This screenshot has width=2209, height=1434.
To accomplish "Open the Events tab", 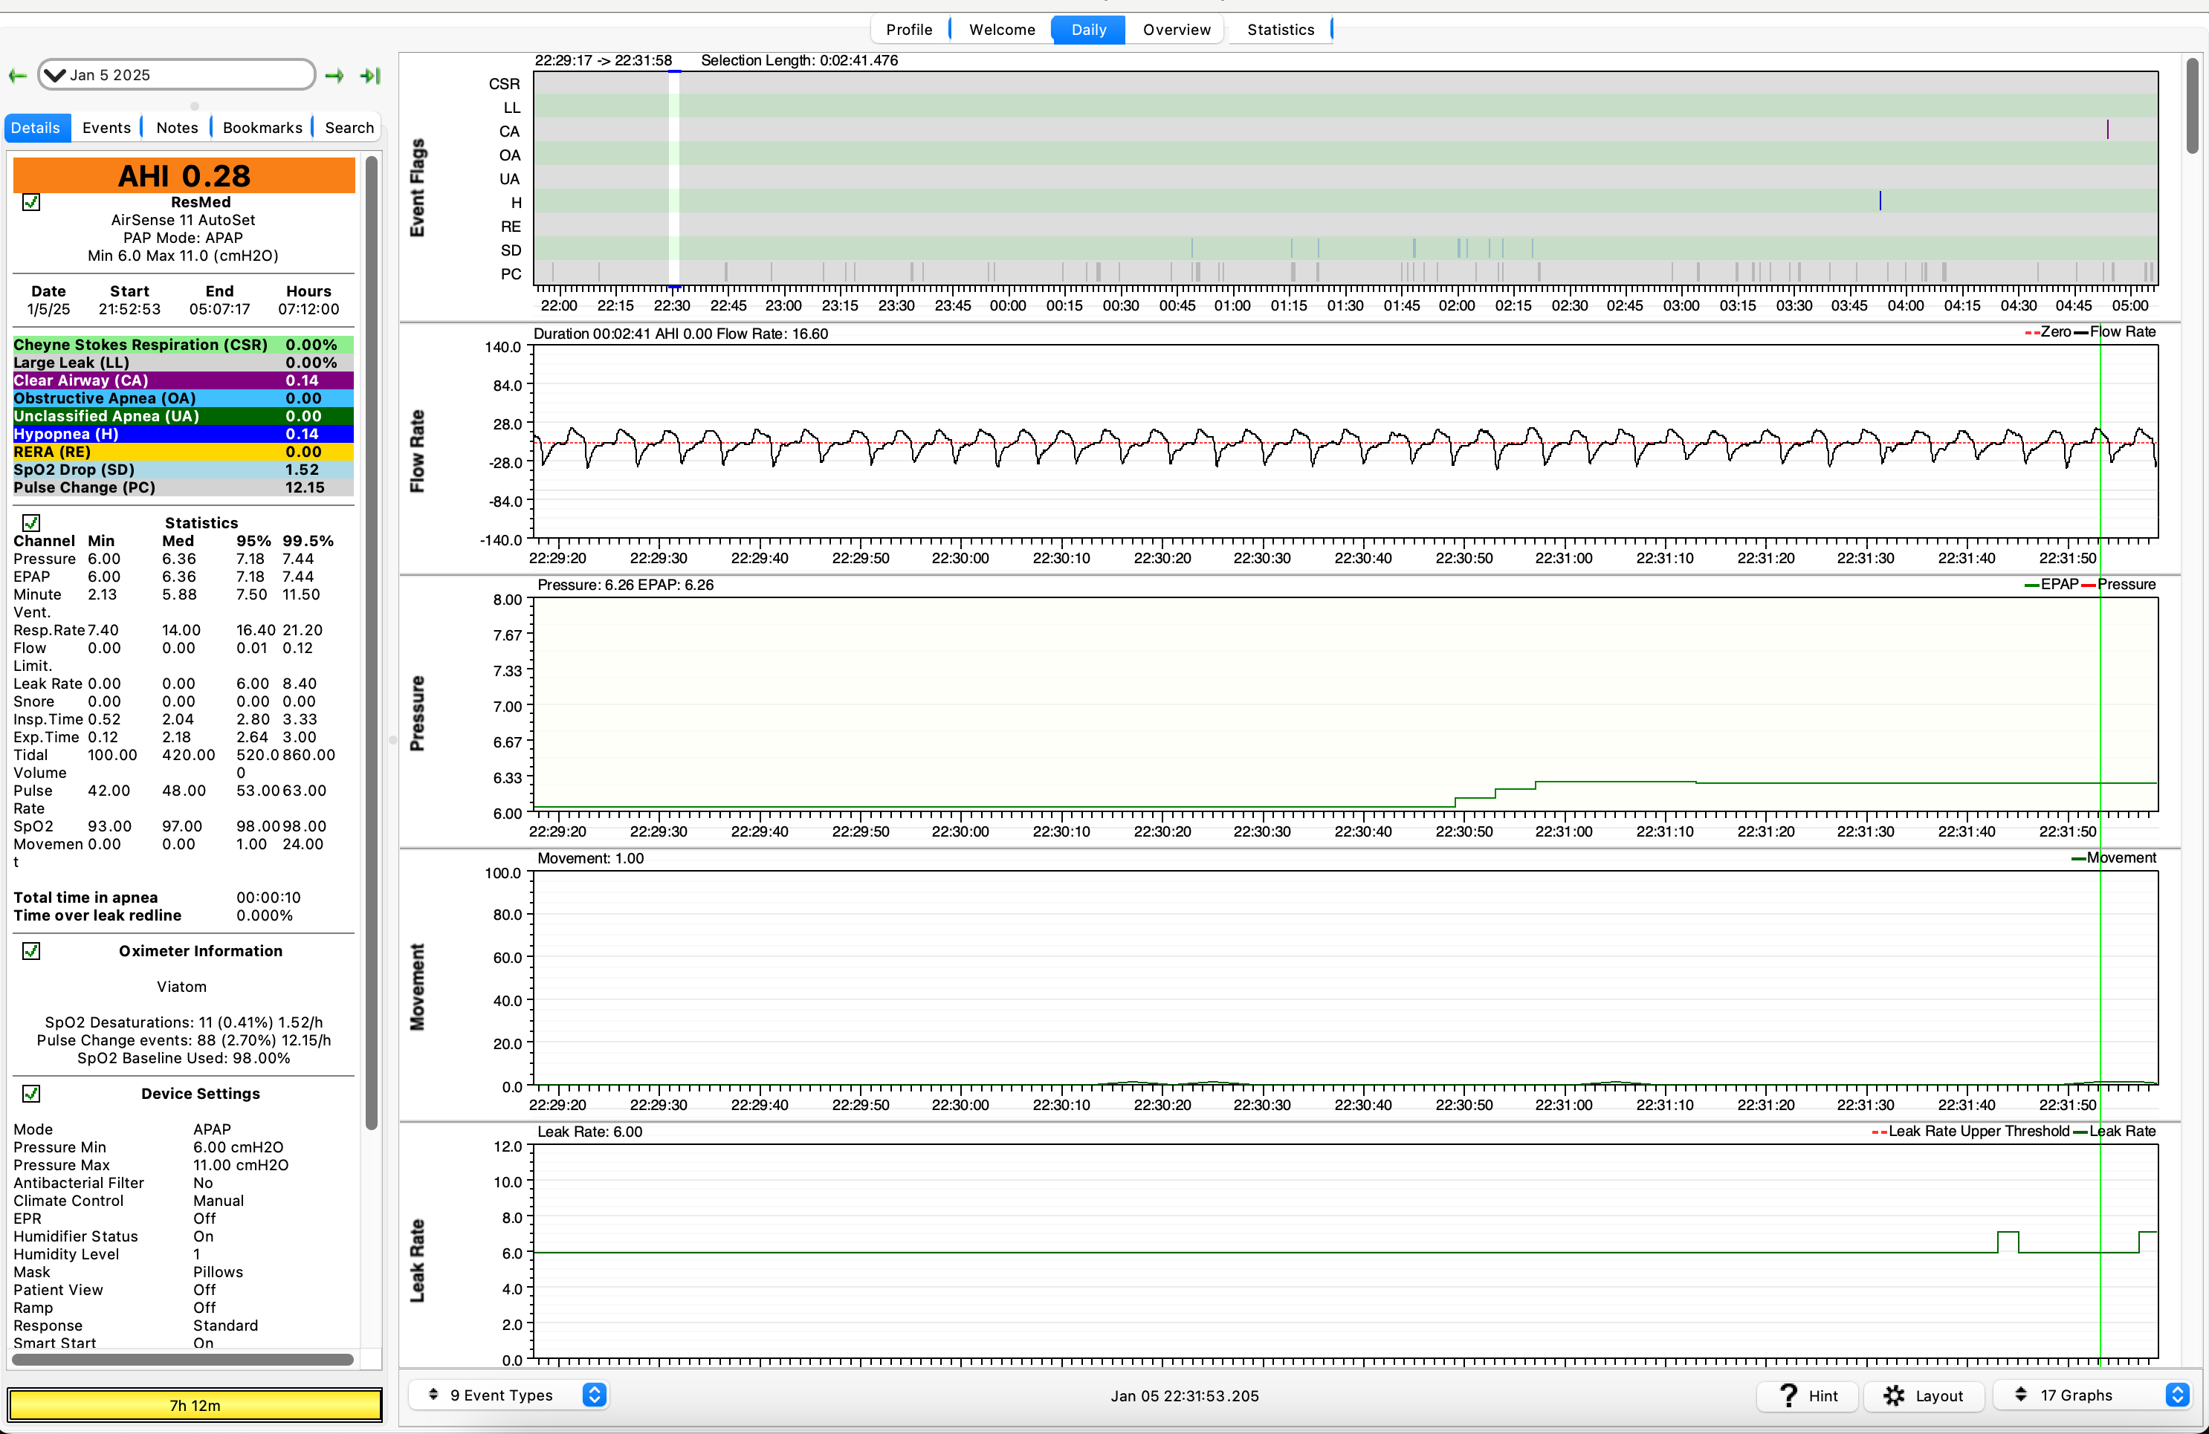I will coord(107,128).
